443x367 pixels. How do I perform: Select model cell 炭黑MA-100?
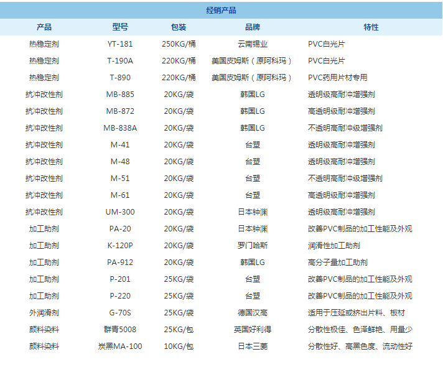(120, 346)
